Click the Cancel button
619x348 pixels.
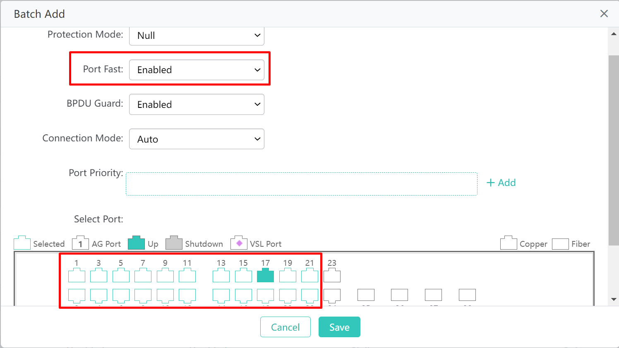(285, 327)
